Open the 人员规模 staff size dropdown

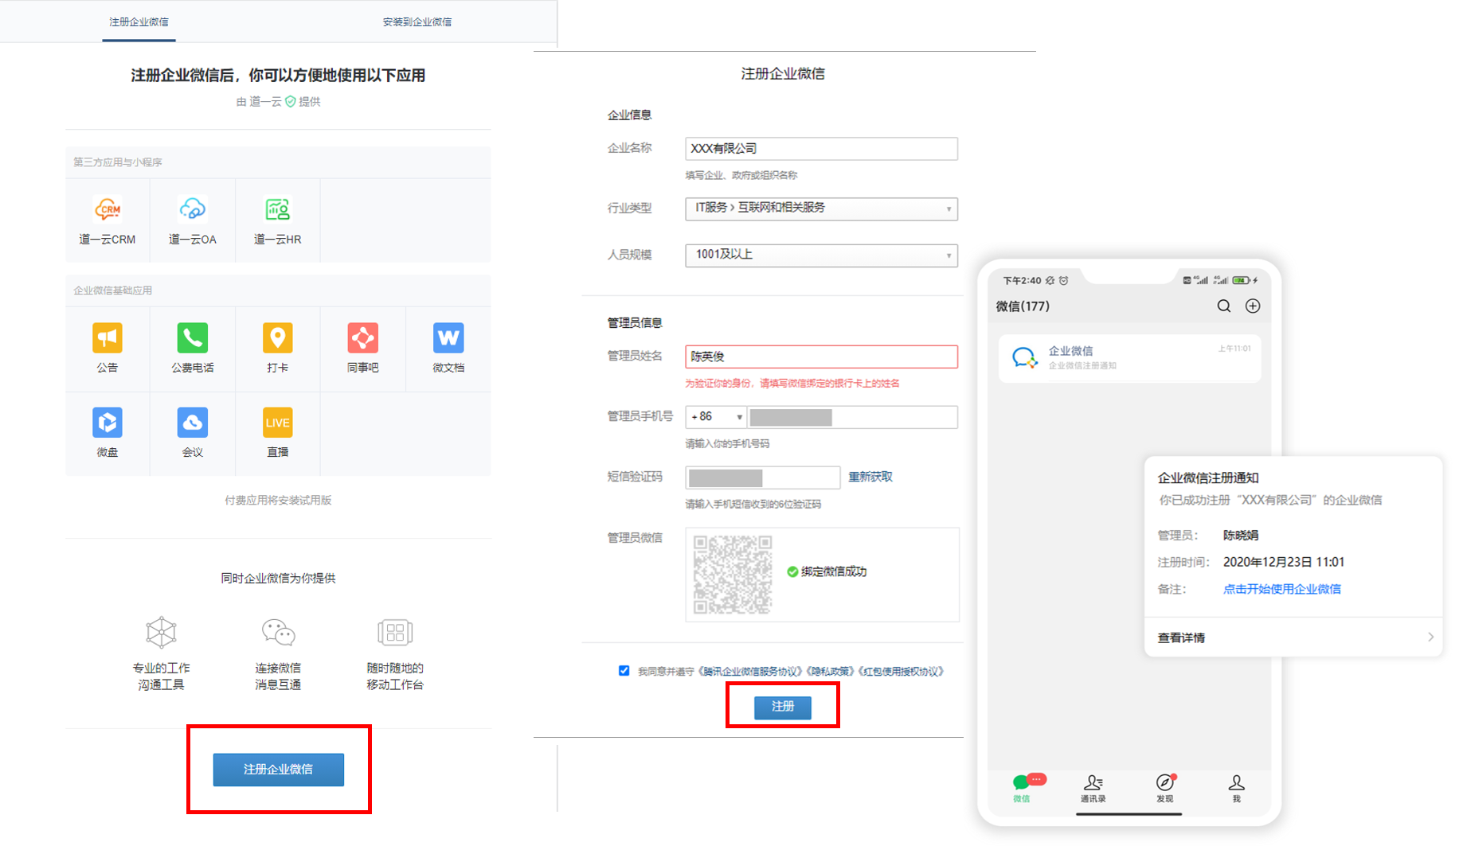coord(821,255)
